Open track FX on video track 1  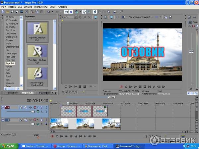(x=26, y=108)
